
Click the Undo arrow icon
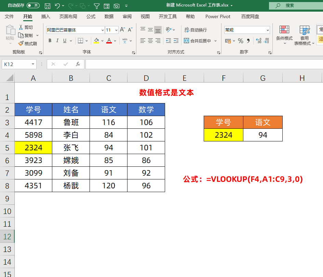[57, 6]
